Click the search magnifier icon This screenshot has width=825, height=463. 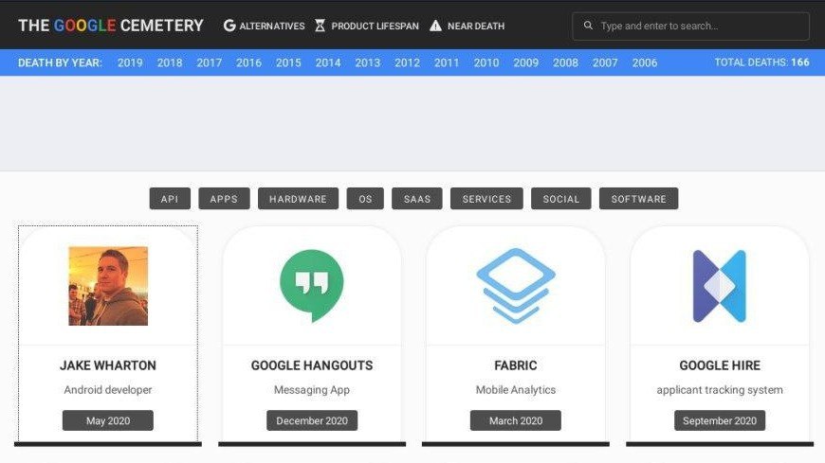588,26
